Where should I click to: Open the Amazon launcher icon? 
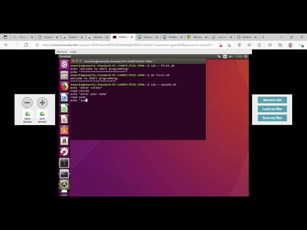coord(64,141)
